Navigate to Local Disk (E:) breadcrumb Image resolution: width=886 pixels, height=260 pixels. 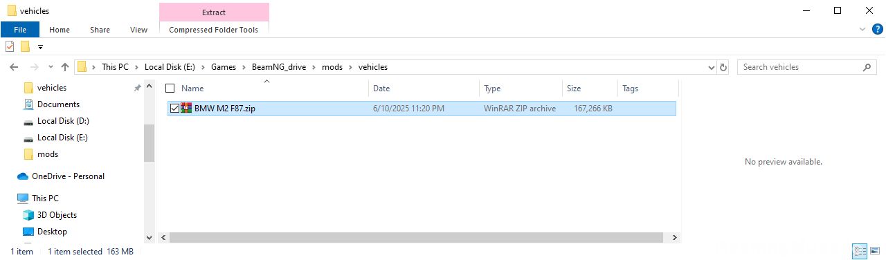(170, 67)
